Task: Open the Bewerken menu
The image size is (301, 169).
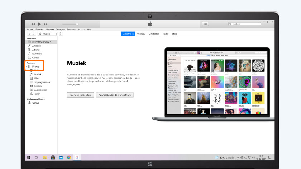Action: coord(40,29)
